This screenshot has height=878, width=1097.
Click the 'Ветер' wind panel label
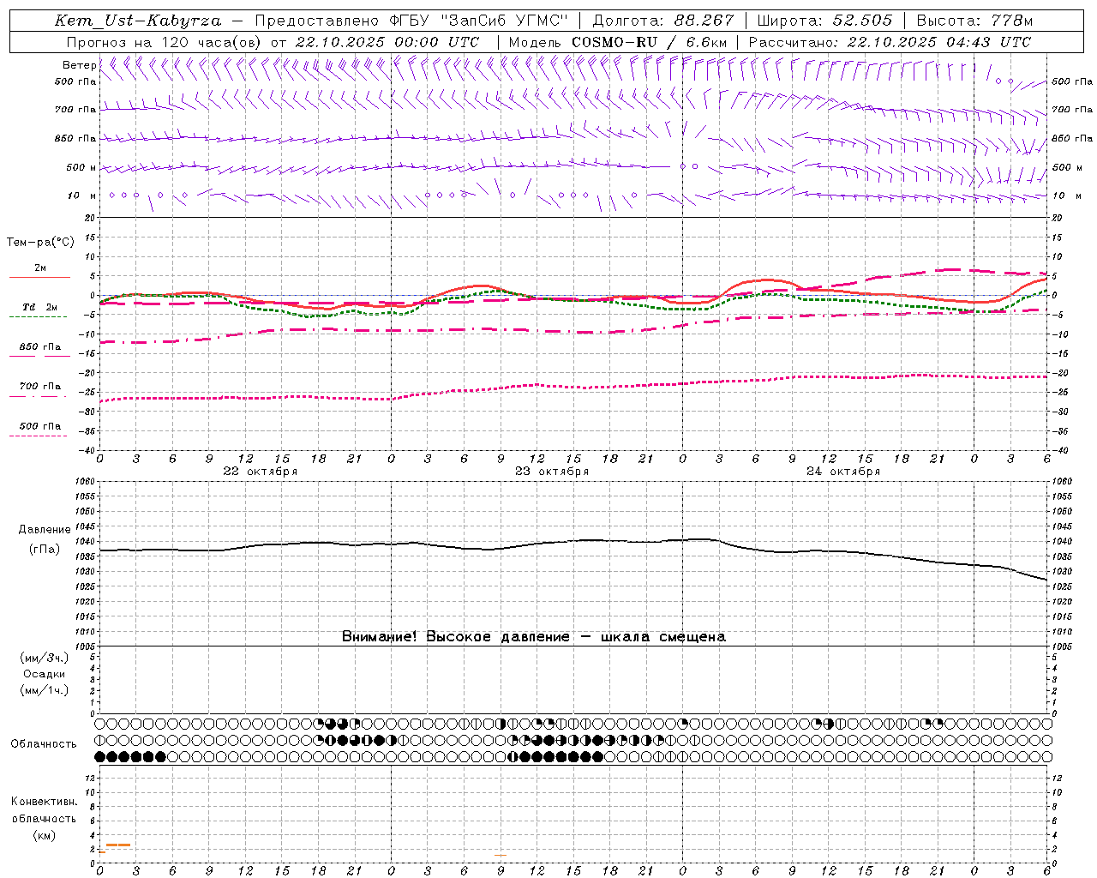click(80, 65)
